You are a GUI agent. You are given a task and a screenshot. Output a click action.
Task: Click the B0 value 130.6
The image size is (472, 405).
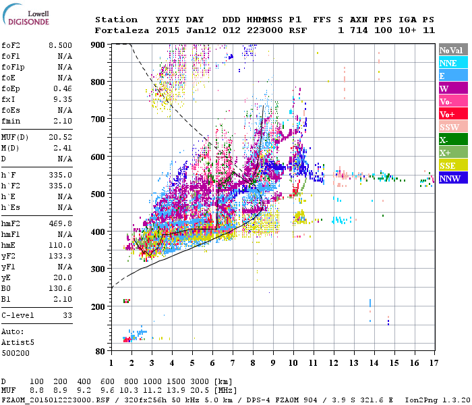point(60,288)
